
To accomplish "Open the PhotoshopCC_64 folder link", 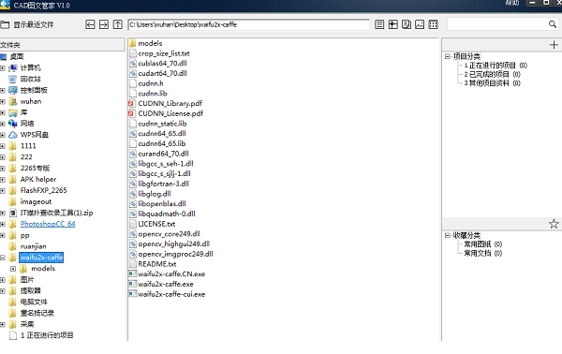I will click(x=48, y=224).
